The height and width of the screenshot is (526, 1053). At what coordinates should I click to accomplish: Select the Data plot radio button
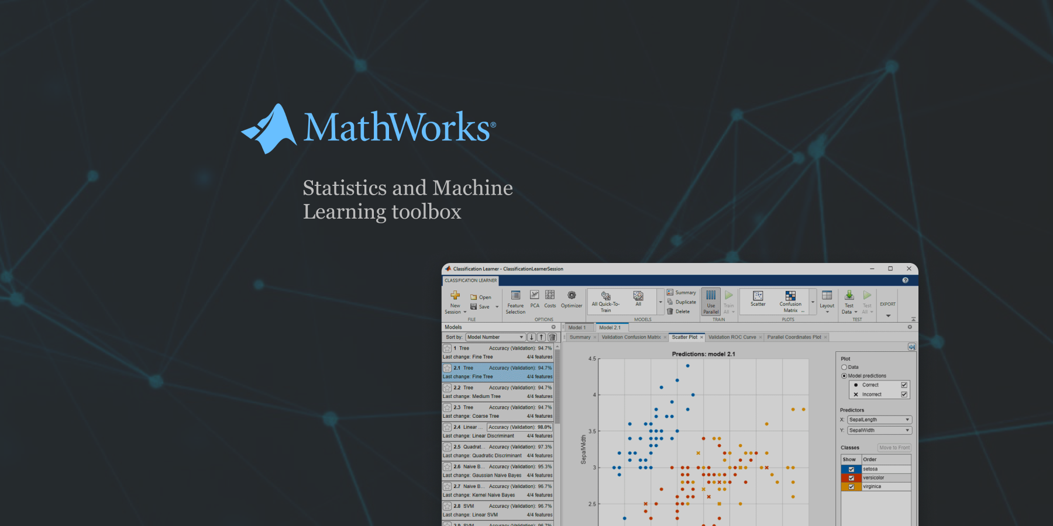pos(844,368)
